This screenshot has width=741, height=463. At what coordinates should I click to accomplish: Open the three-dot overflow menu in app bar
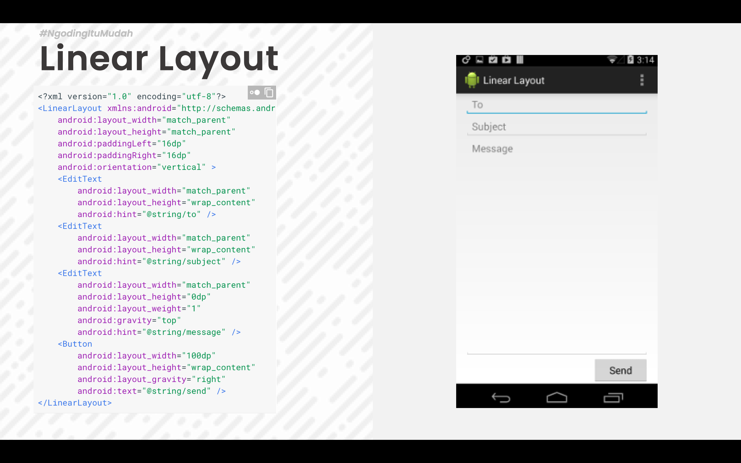pyautogui.click(x=642, y=80)
